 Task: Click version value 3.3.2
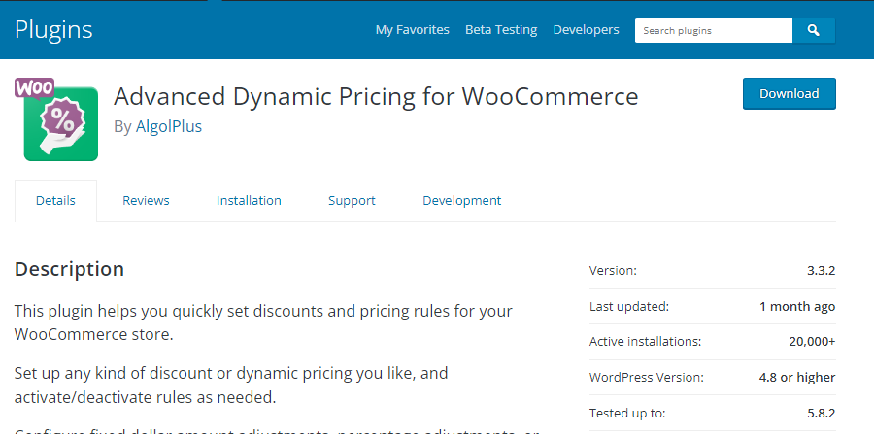(821, 271)
